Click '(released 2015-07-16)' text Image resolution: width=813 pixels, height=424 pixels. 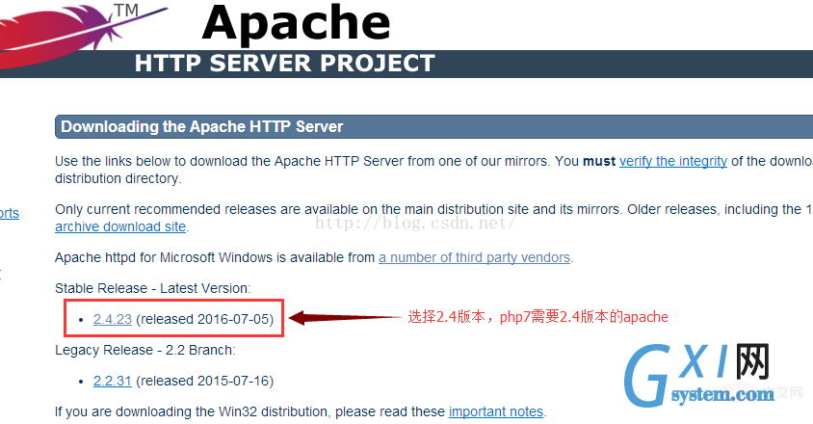coord(205,381)
